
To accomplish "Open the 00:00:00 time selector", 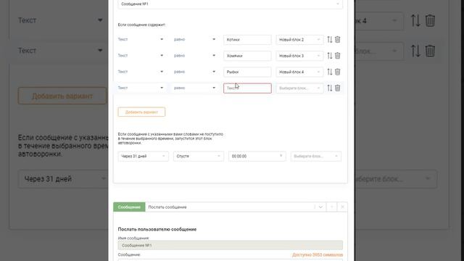I will click(x=257, y=157).
